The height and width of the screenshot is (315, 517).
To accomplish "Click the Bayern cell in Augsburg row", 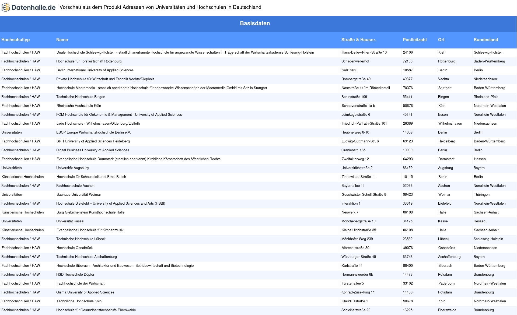I will coord(479,168).
